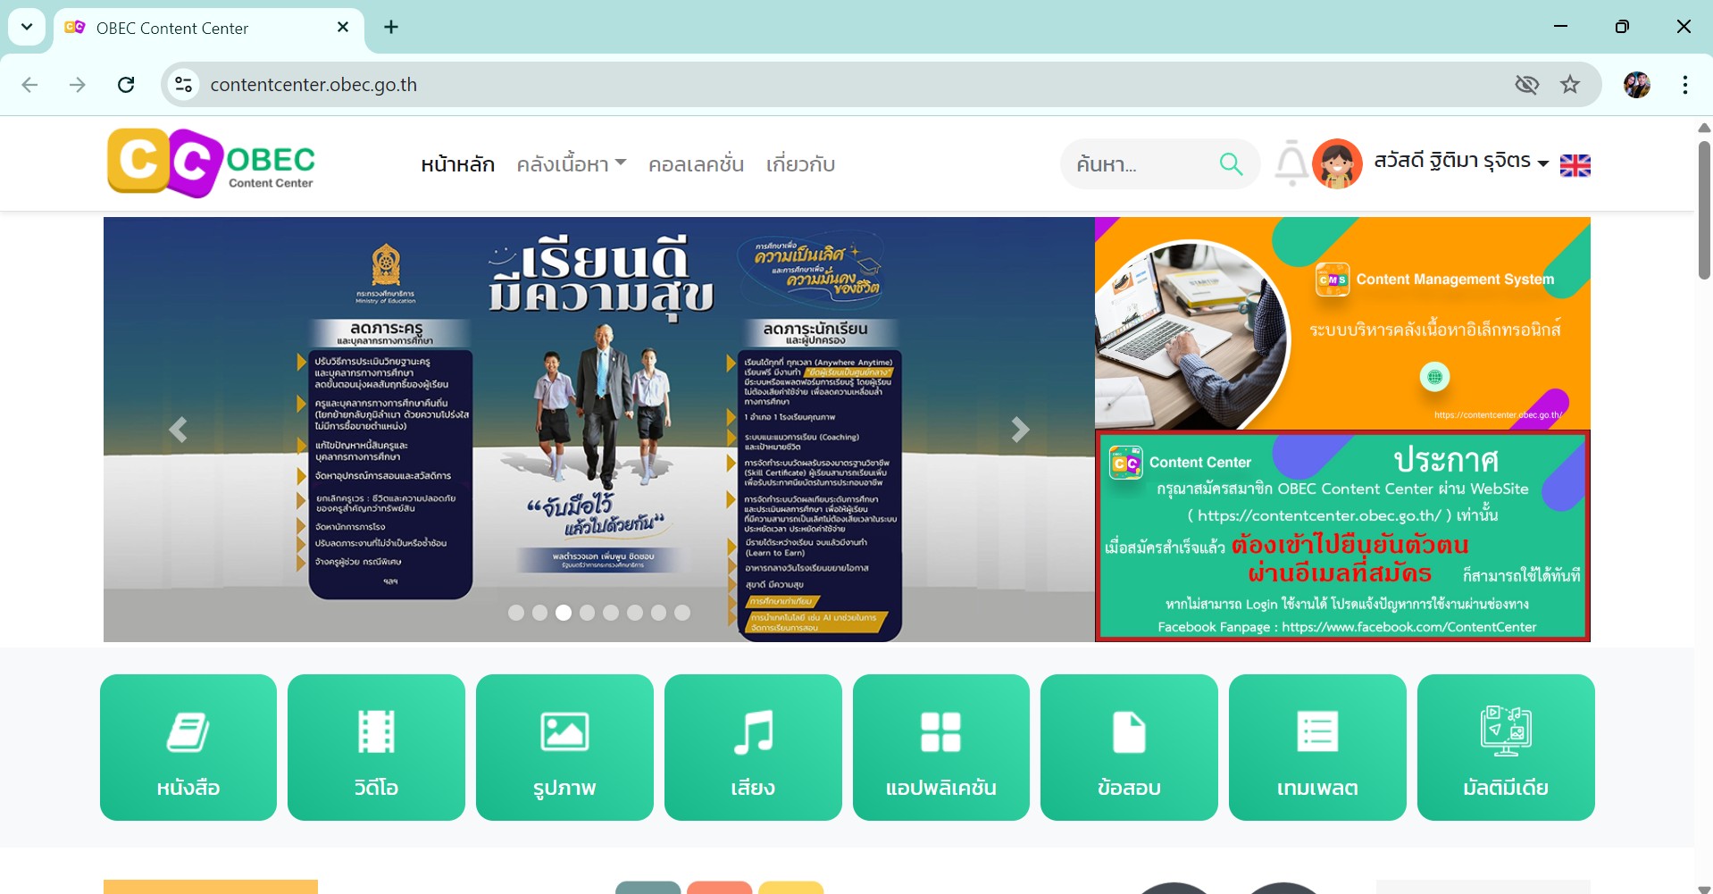Click the ค้นหา search input field

click(1139, 164)
